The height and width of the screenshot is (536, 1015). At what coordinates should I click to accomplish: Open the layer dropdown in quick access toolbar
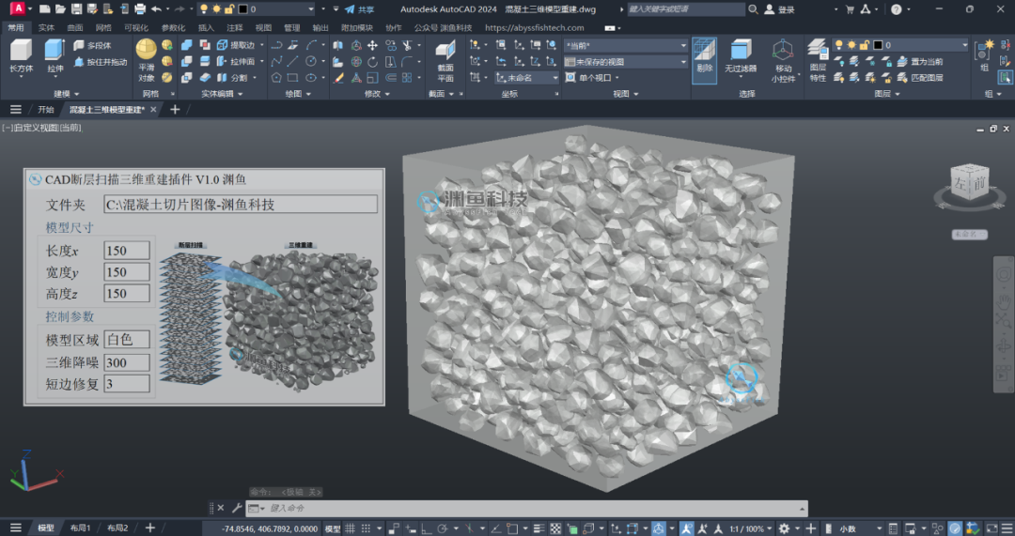tap(311, 9)
